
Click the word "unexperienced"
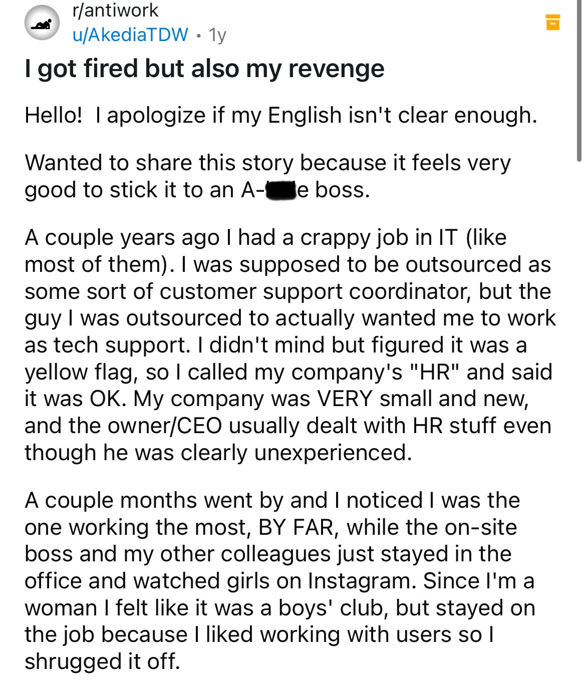click(333, 454)
